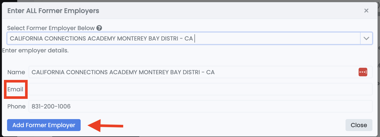Click the divider line beside the dropdown chevron
Screen dimensions: 380x137
(x=360, y=38)
